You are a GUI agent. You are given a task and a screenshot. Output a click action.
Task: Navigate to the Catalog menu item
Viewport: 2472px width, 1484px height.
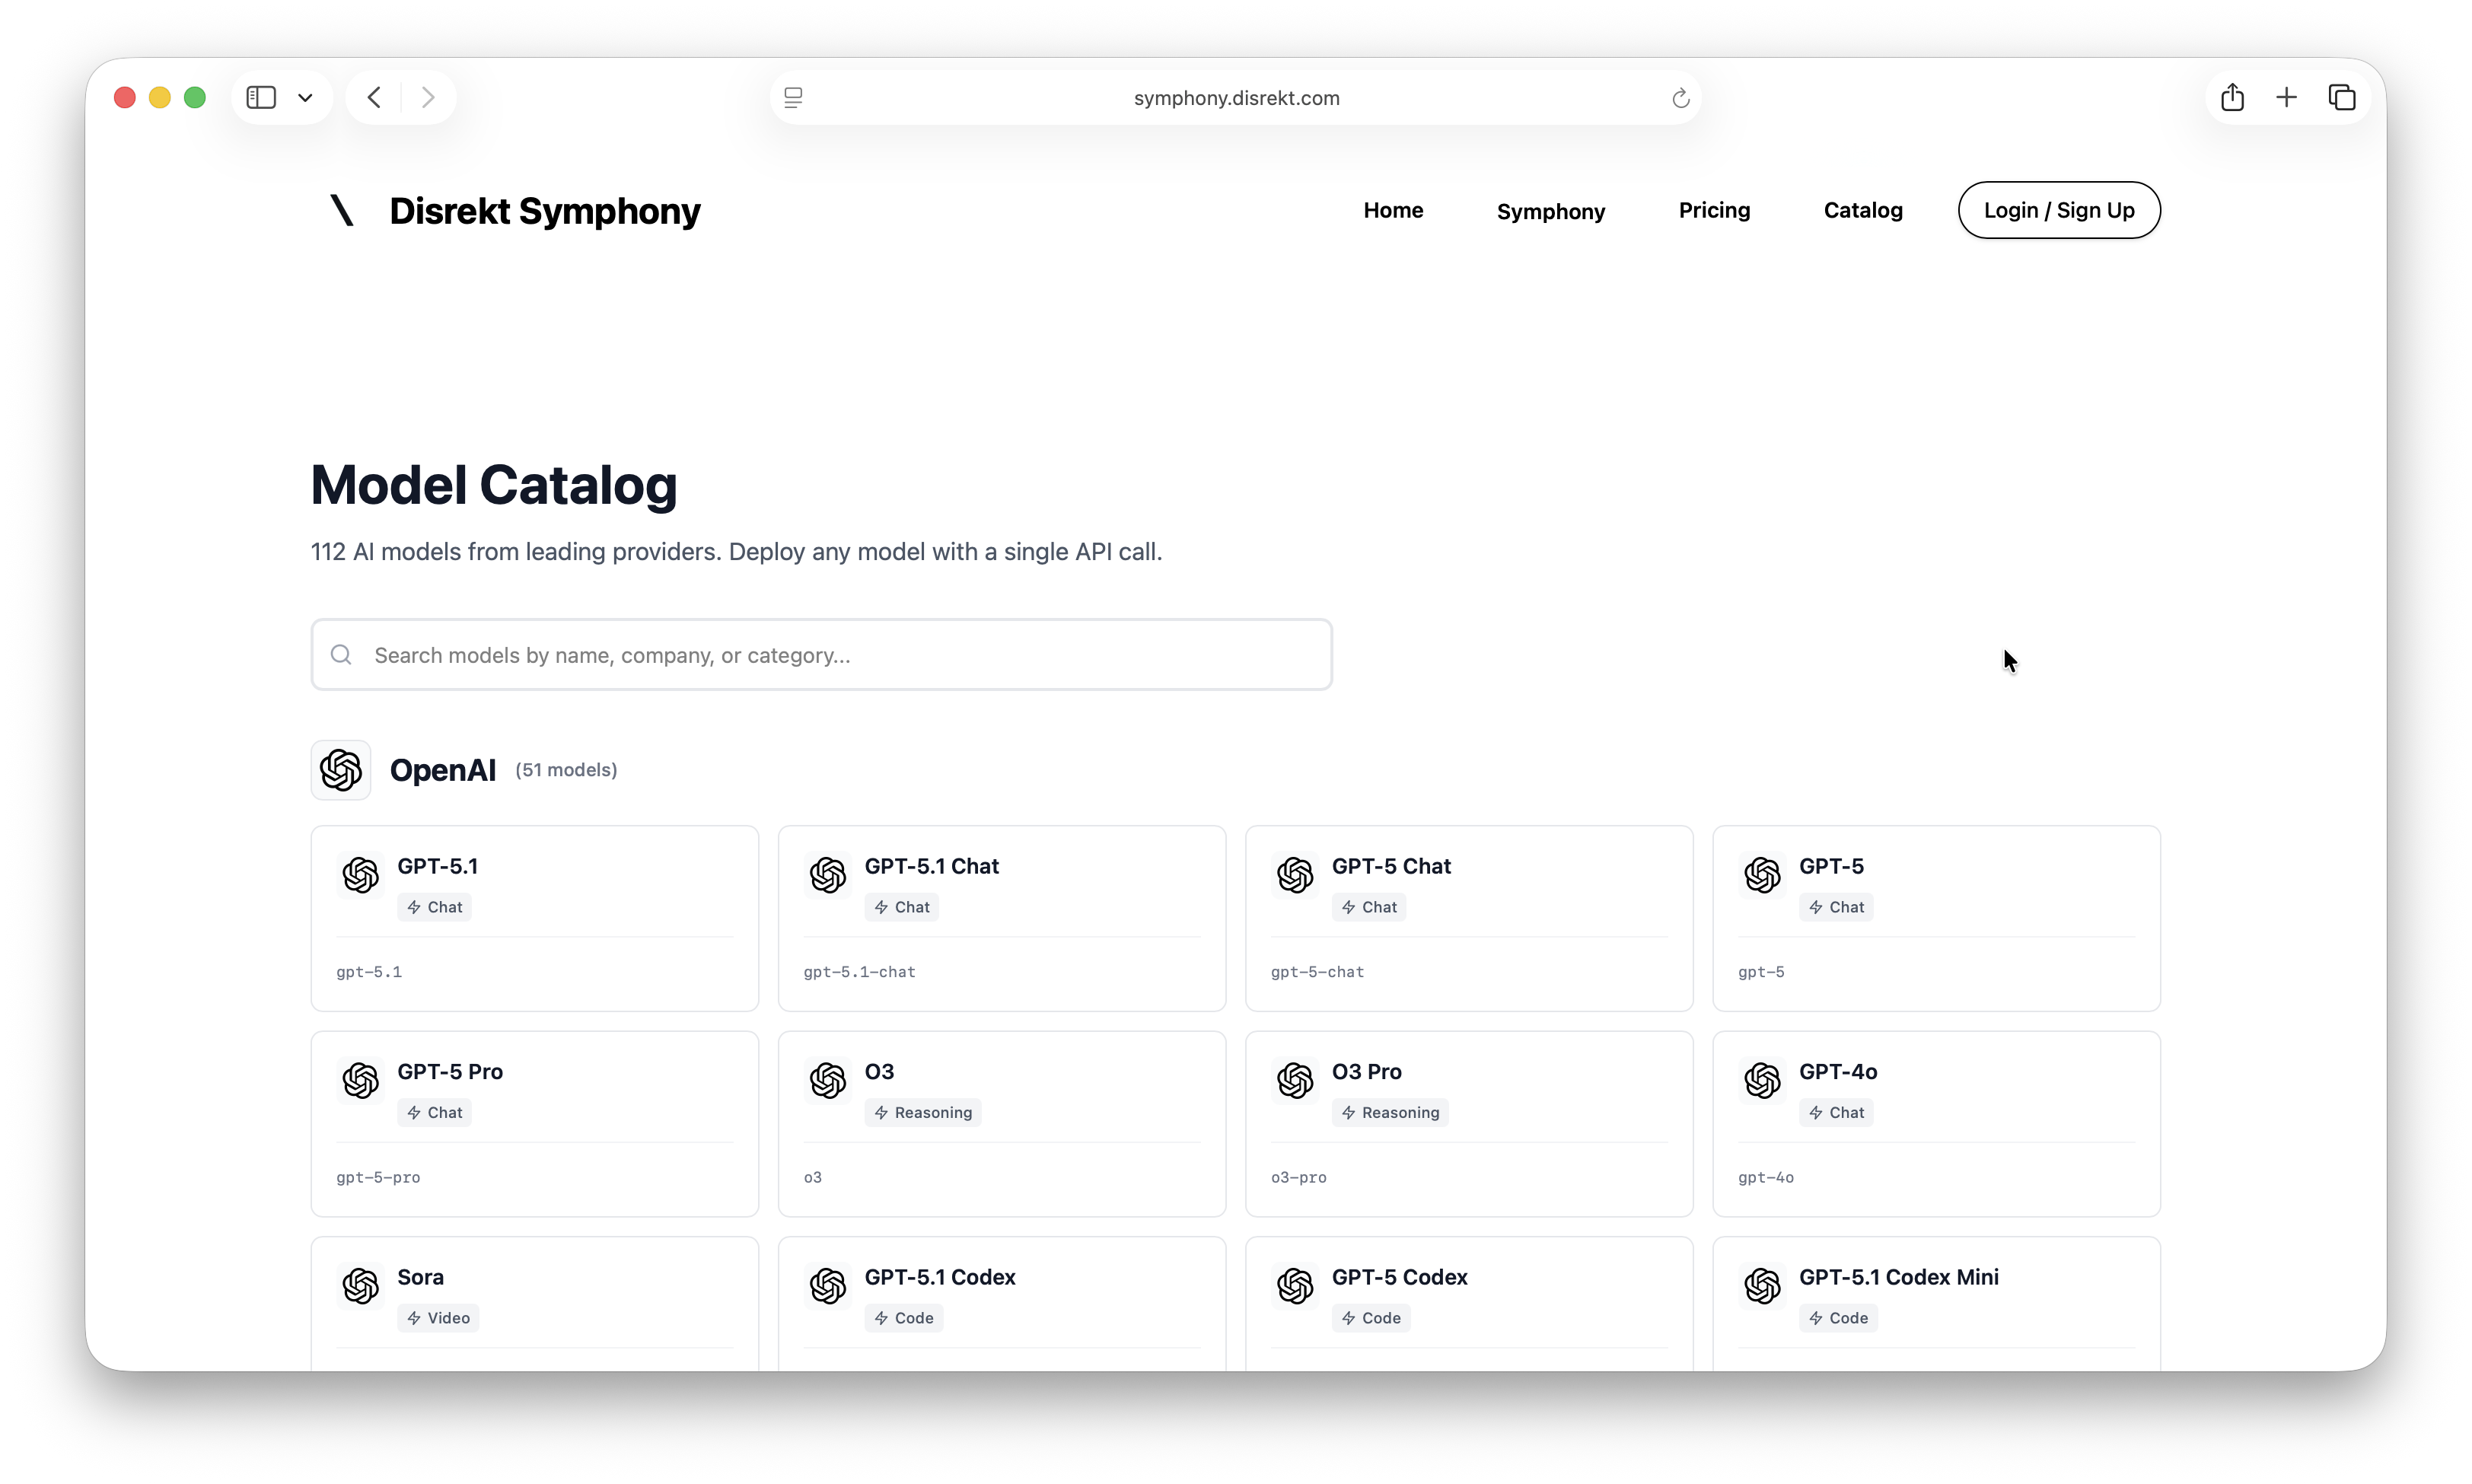(x=1863, y=210)
